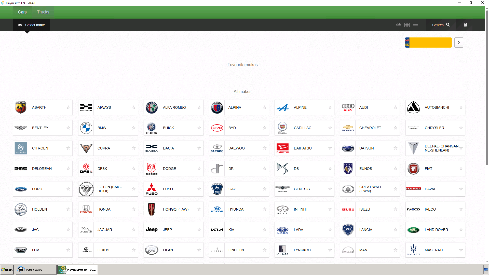Open the HONGQI (FAW) make name
The image size is (489, 275).
(176, 209)
